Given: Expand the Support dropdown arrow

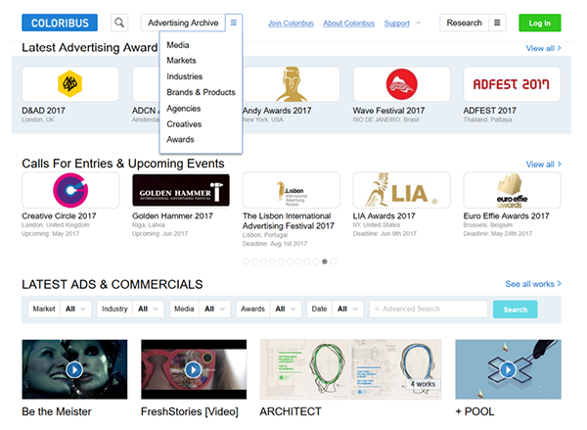Looking at the screenshot, I should (418, 24).
